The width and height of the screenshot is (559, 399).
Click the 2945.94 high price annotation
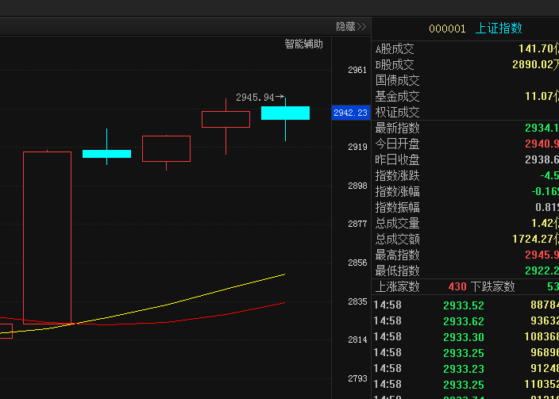point(255,98)
